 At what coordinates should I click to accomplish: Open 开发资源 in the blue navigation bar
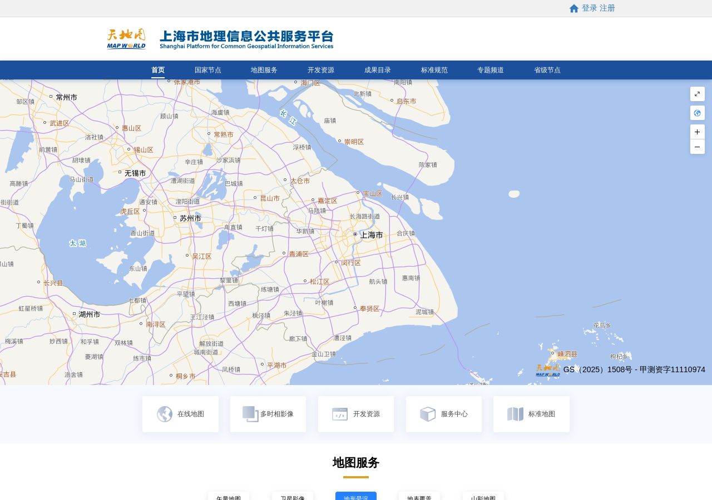(321, 70)
